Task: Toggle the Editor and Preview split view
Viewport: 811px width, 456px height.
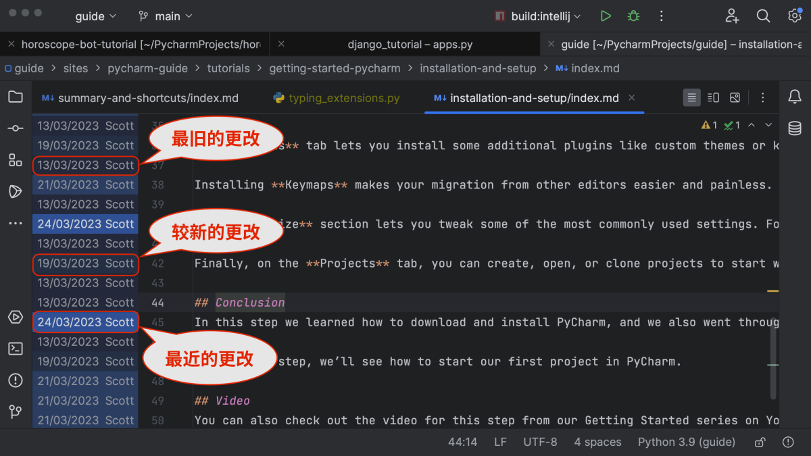Action: (x=713, y=97)
